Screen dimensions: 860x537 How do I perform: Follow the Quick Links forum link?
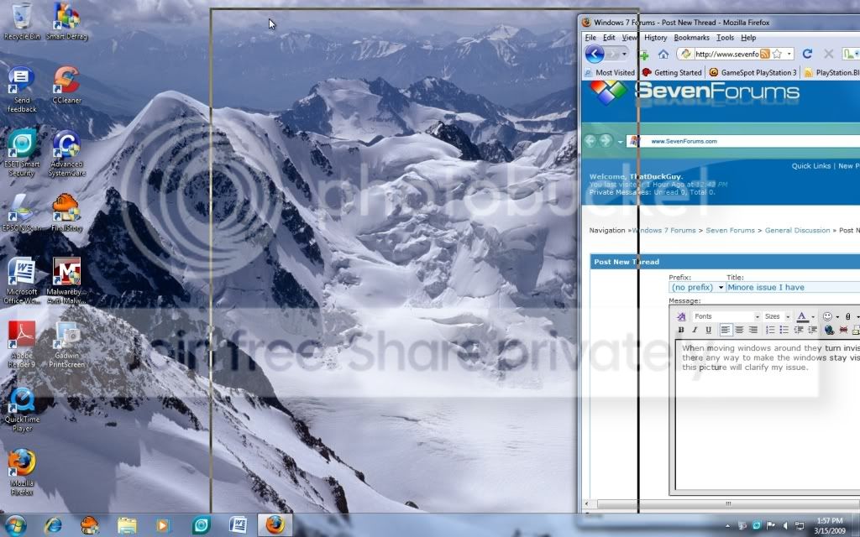click(x=811, y=166)
